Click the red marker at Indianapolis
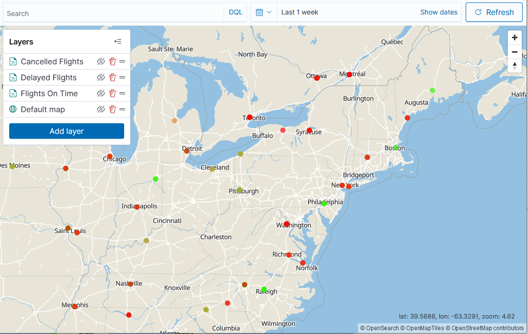 click(x=137, y=207)
